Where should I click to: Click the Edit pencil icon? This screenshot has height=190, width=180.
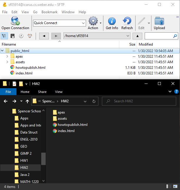pos(141,21)
